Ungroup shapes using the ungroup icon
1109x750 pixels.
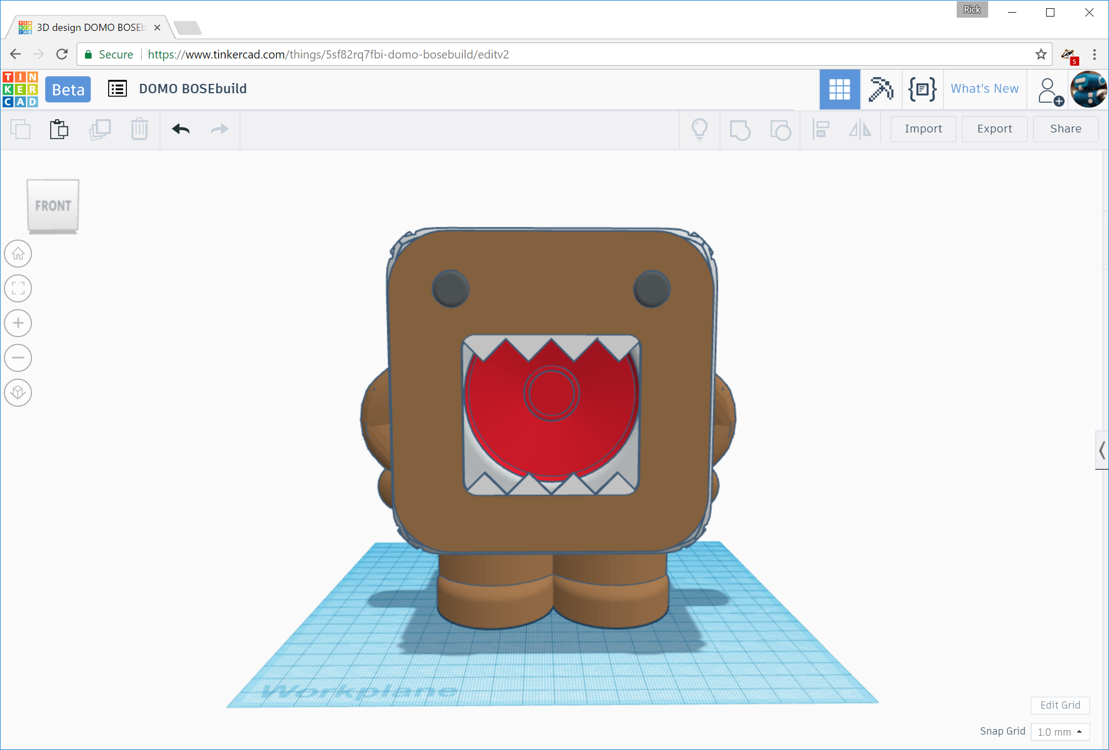point(781,130)
